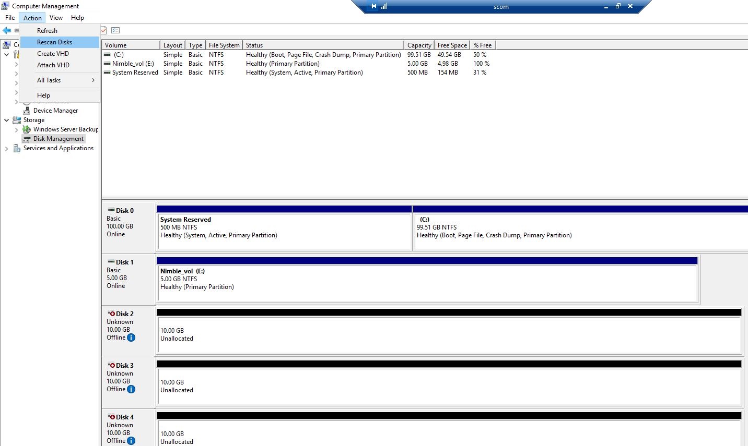
Task: Click the Computer Management title bar icon
Action: 5,6
